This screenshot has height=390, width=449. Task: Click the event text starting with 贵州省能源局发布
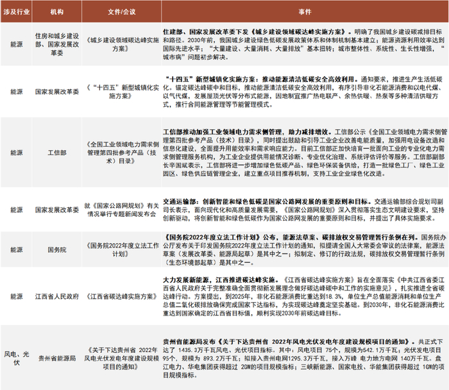pos(303,358)
